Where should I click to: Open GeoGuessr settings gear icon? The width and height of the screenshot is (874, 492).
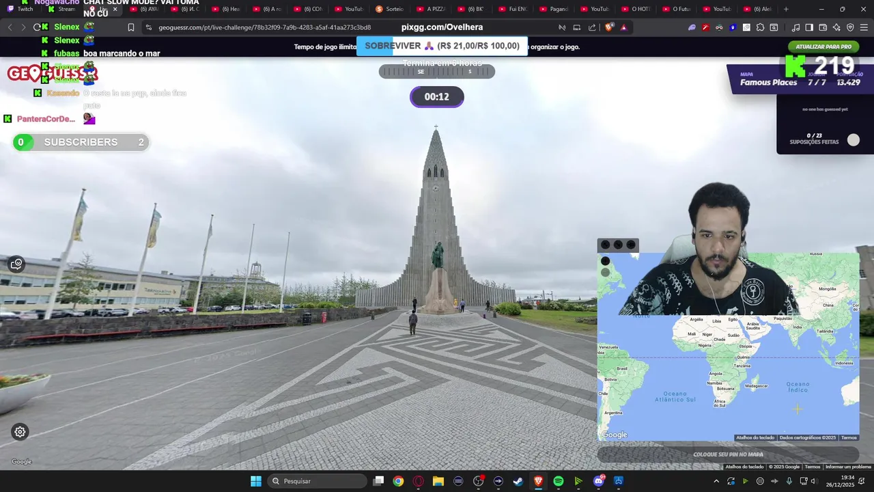tap(20, 432)
